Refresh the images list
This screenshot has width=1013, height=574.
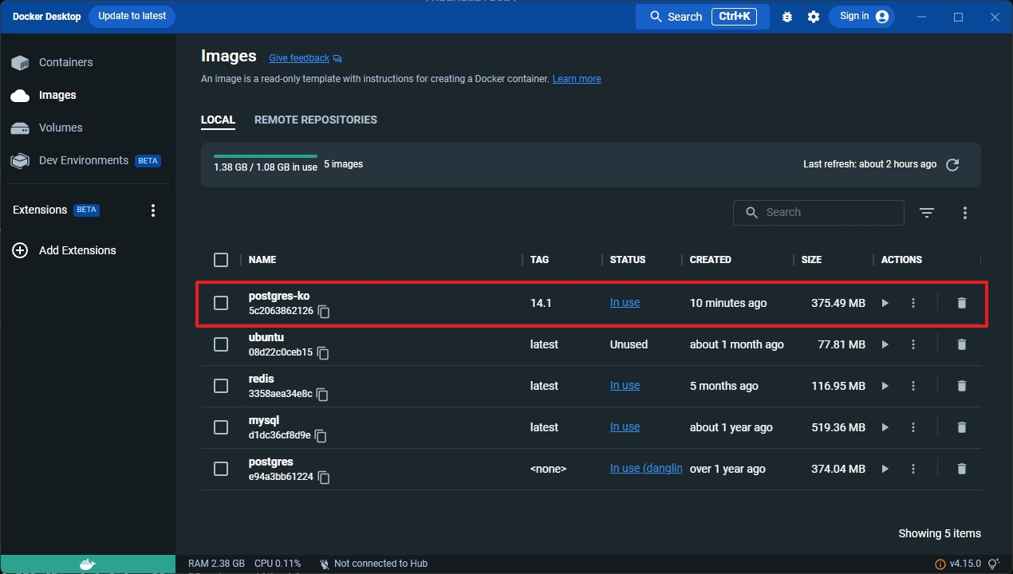pyautogui.click(x=952, y=165)
